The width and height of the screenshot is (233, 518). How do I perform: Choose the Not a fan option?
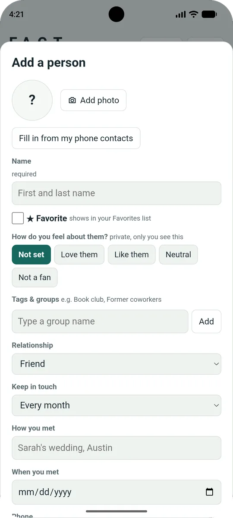pyautogui.click(x=35, y=277)
